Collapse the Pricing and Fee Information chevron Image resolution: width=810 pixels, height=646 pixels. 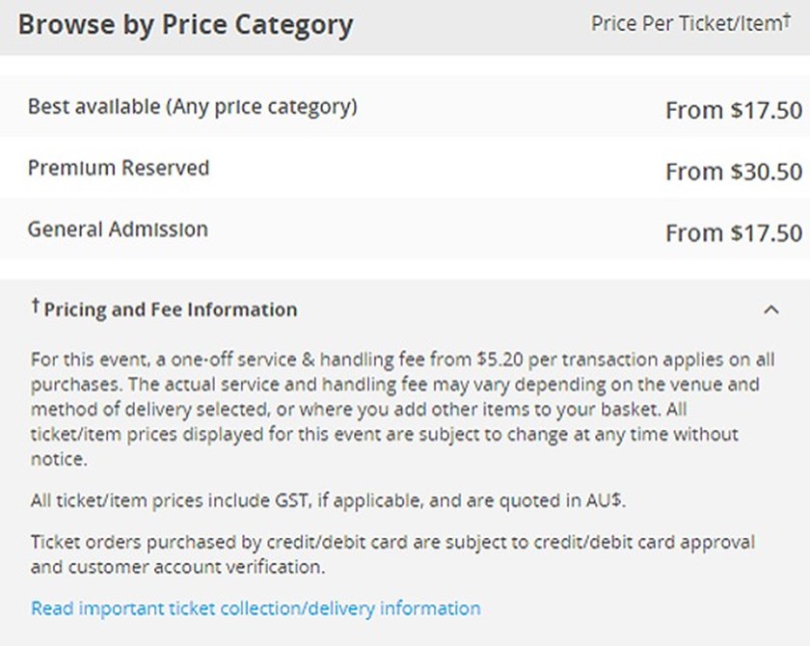(x=770, y=310)
